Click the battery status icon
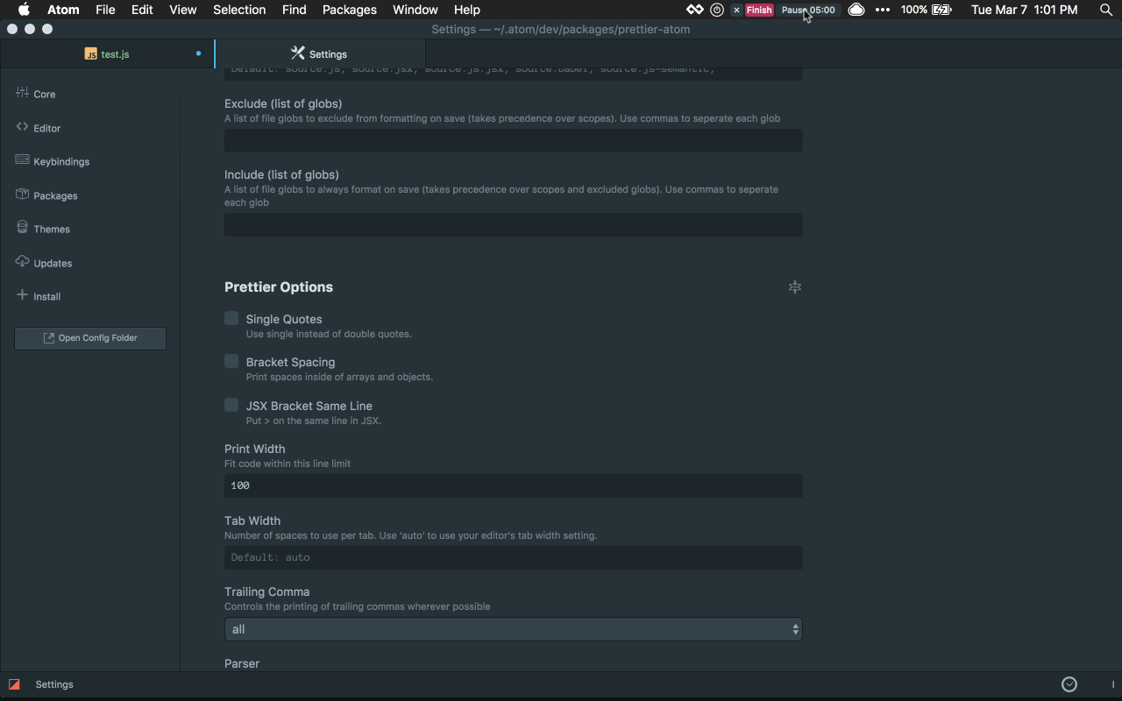 pos(941,10)
